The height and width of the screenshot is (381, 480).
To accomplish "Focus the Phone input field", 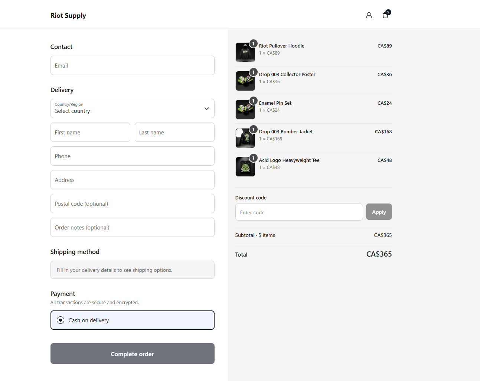I will click(x=133, y=156).
